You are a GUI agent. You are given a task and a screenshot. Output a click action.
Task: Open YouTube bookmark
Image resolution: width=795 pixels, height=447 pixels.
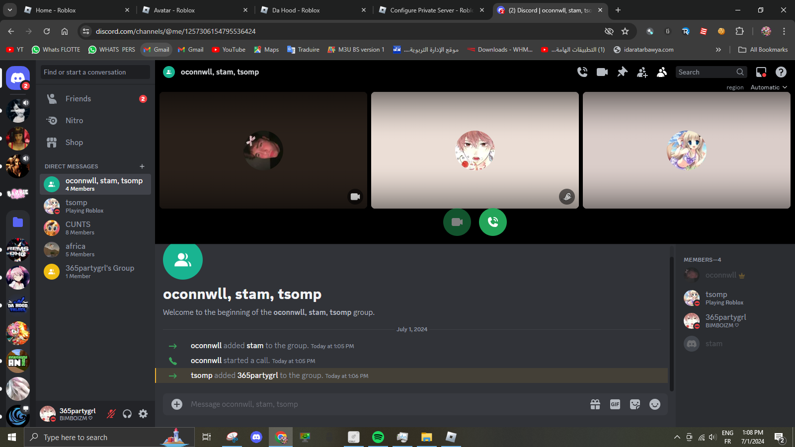[229, 50]
